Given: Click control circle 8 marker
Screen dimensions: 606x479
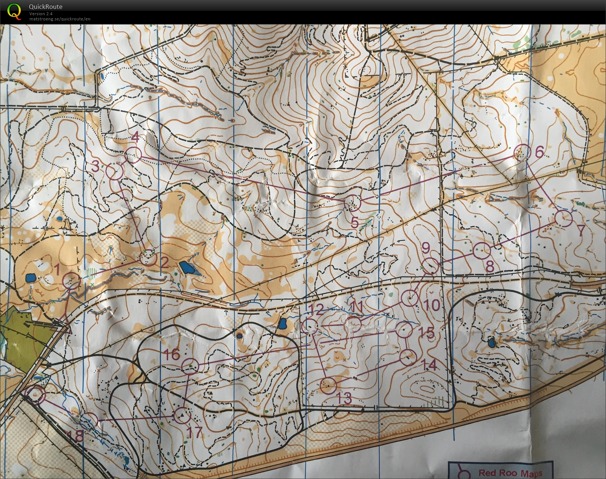Looking at the screenshot, I should 483,251.
